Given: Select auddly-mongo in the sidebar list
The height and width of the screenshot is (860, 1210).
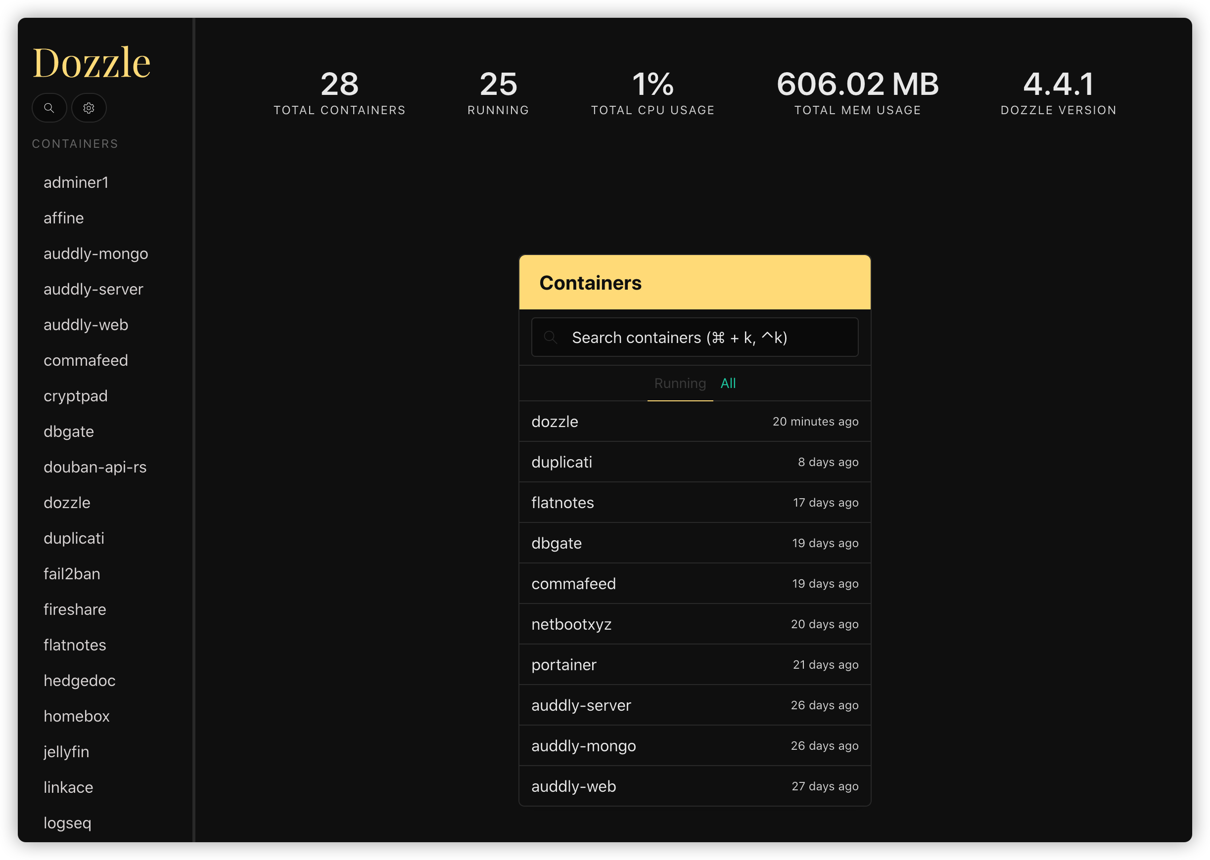Looking at the screenshot, I should click(x=96, y=254).
